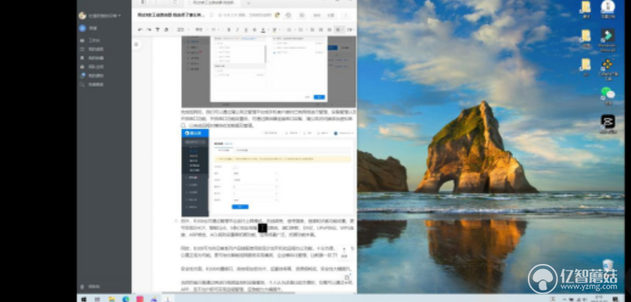The width and height of the screenshot is (631, 302).
Task: Click the undo arrow in the editor toolbar
Action: (140, 30)
